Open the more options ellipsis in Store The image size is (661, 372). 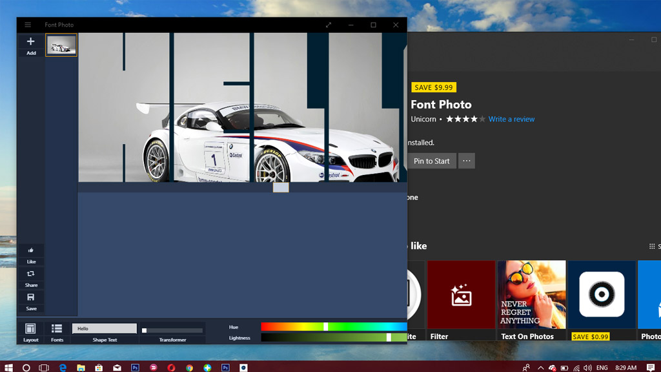[467, 161]
